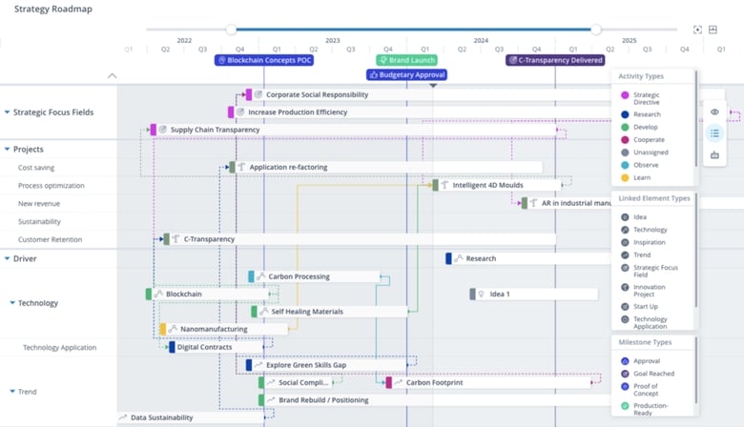Click the bottom icon in the side toolbar
The height and width of the screenshot is (427, 744).
point(714,155)
